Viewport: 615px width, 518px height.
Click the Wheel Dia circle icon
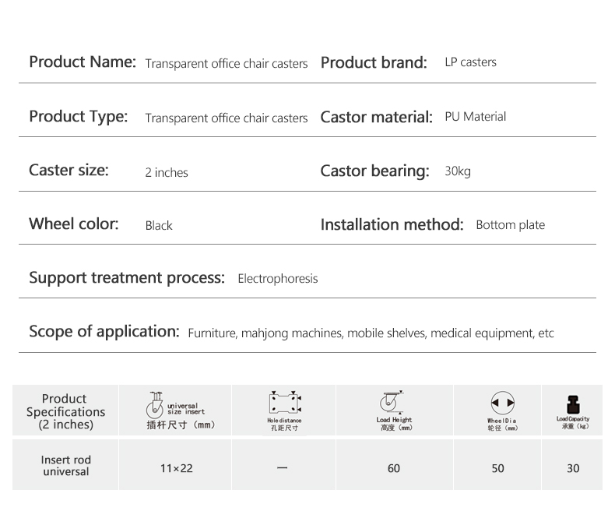point(502,403)
